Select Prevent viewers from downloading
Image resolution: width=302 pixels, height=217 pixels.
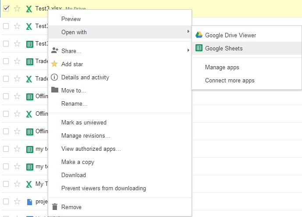pos(103,188)
